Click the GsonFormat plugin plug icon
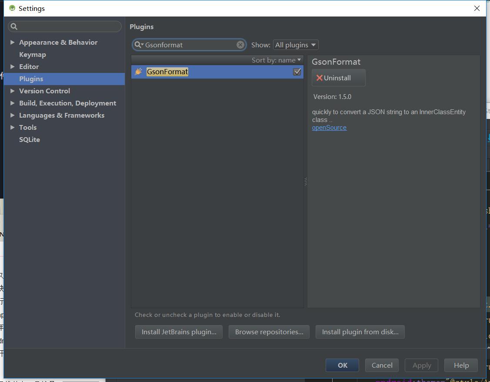This screenshot has width=490, height=382. [x=138, y=72]
